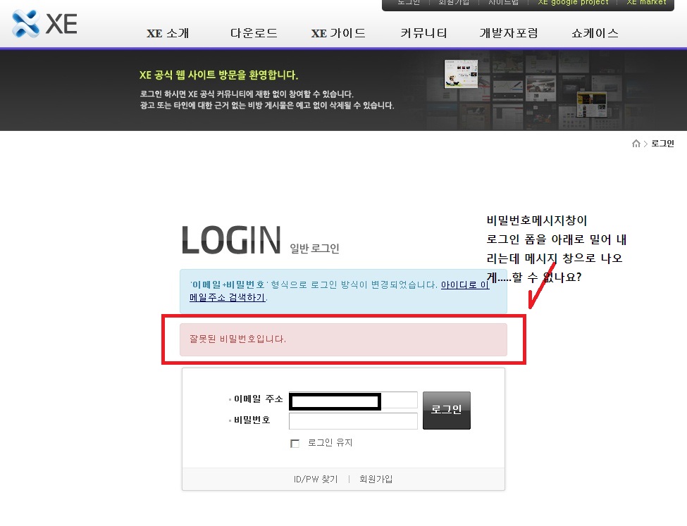Viewport: 687px width, 526px height.
Task: Click the 로그인 link in the top bar
Action: coord(409,3)
